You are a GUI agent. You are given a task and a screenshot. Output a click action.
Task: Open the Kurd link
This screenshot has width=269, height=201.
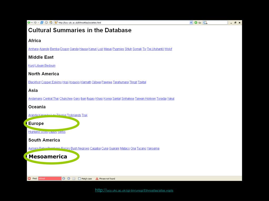(32, 65)
